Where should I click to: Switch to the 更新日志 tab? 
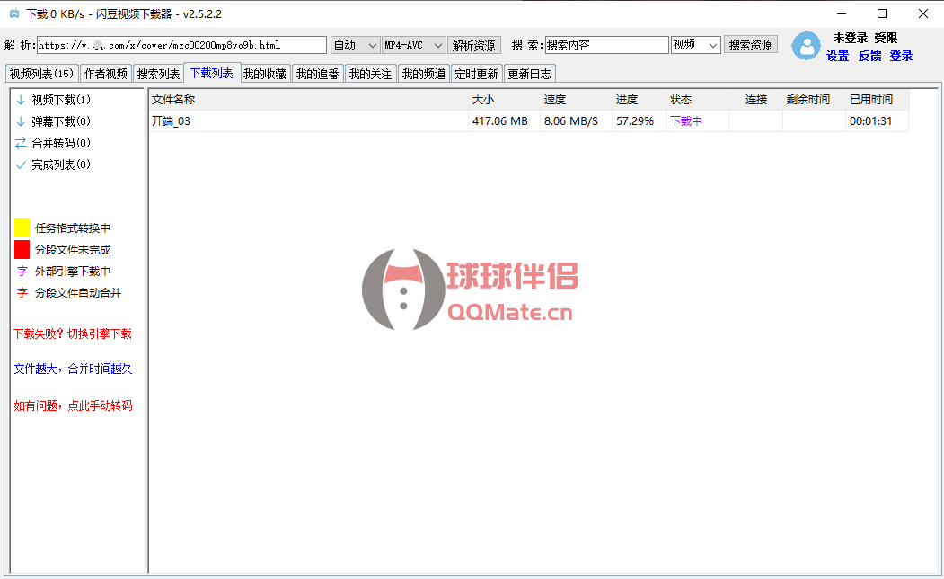click(x=530, y=74)
